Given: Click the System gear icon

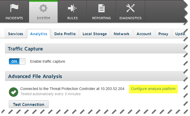Looking at the screenshot, I should tap(43, 8).
